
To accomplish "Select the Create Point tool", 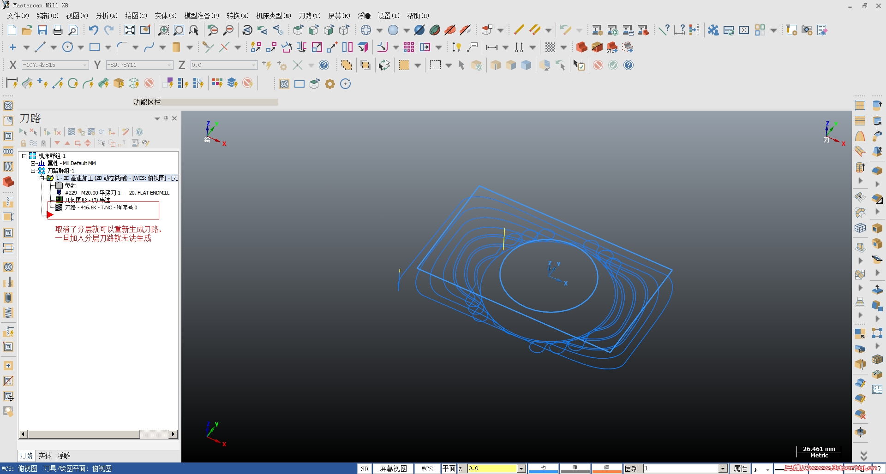I will coord(12,47).
